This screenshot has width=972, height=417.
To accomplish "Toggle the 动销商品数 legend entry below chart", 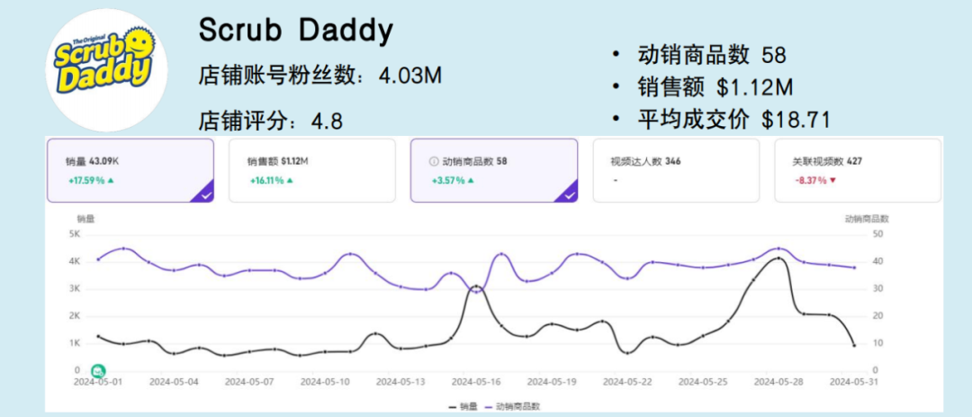I will click(513, 406).
